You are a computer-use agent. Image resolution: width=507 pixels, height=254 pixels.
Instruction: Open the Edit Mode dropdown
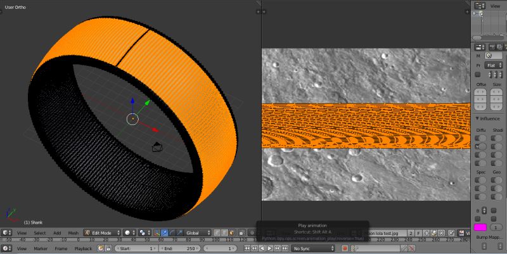pos(102,232)
